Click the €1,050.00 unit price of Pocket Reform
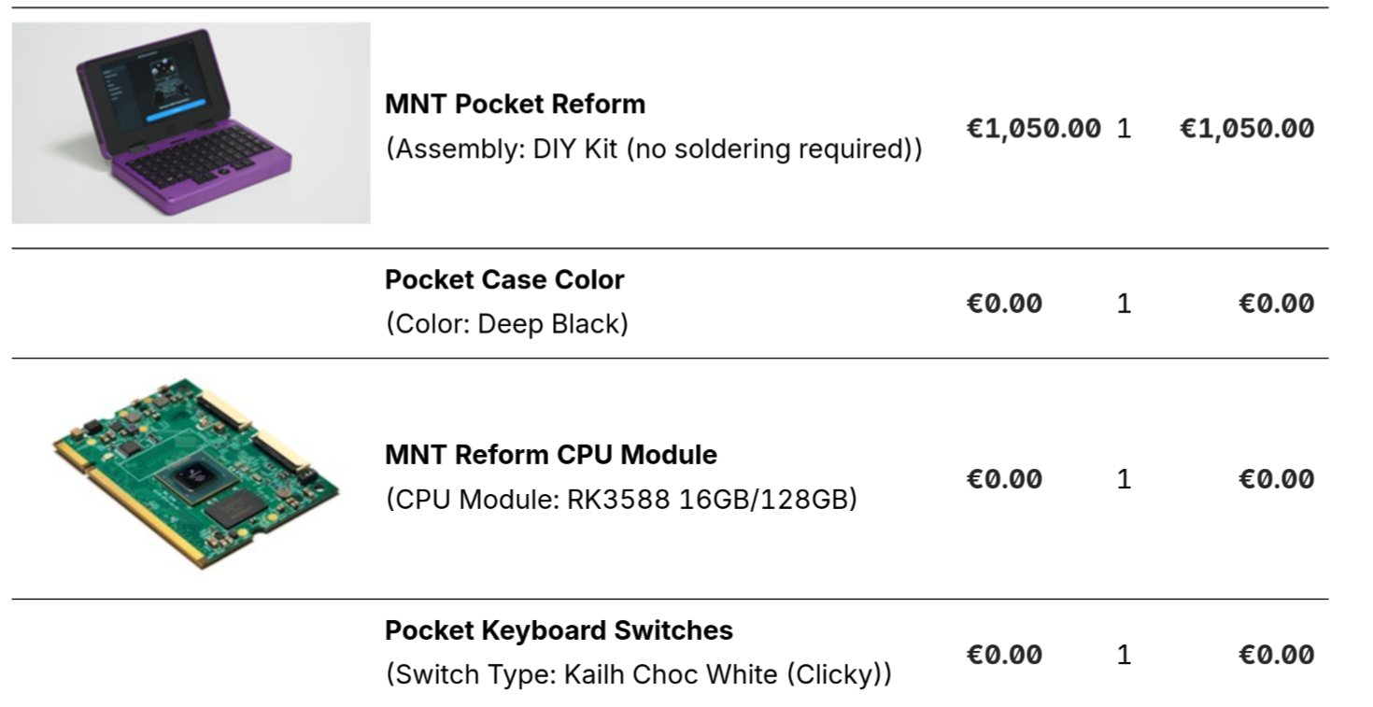 coord(1033,128)
